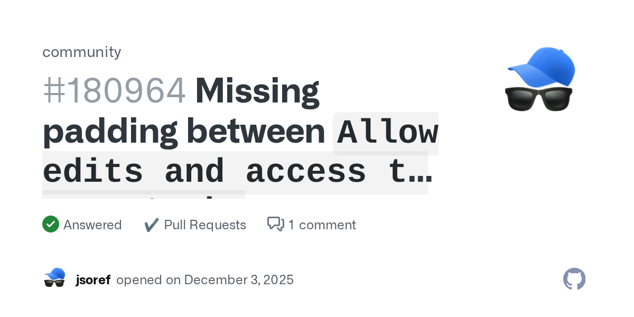This screenshot has width=634, height=317.
Task: Click the sunglasses in the large avatar
Action: [539, 99]
